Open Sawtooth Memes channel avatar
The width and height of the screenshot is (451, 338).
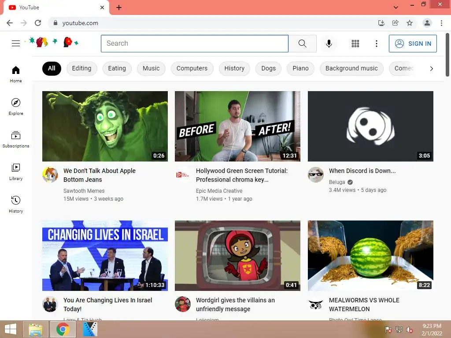(x=50, y=174)
